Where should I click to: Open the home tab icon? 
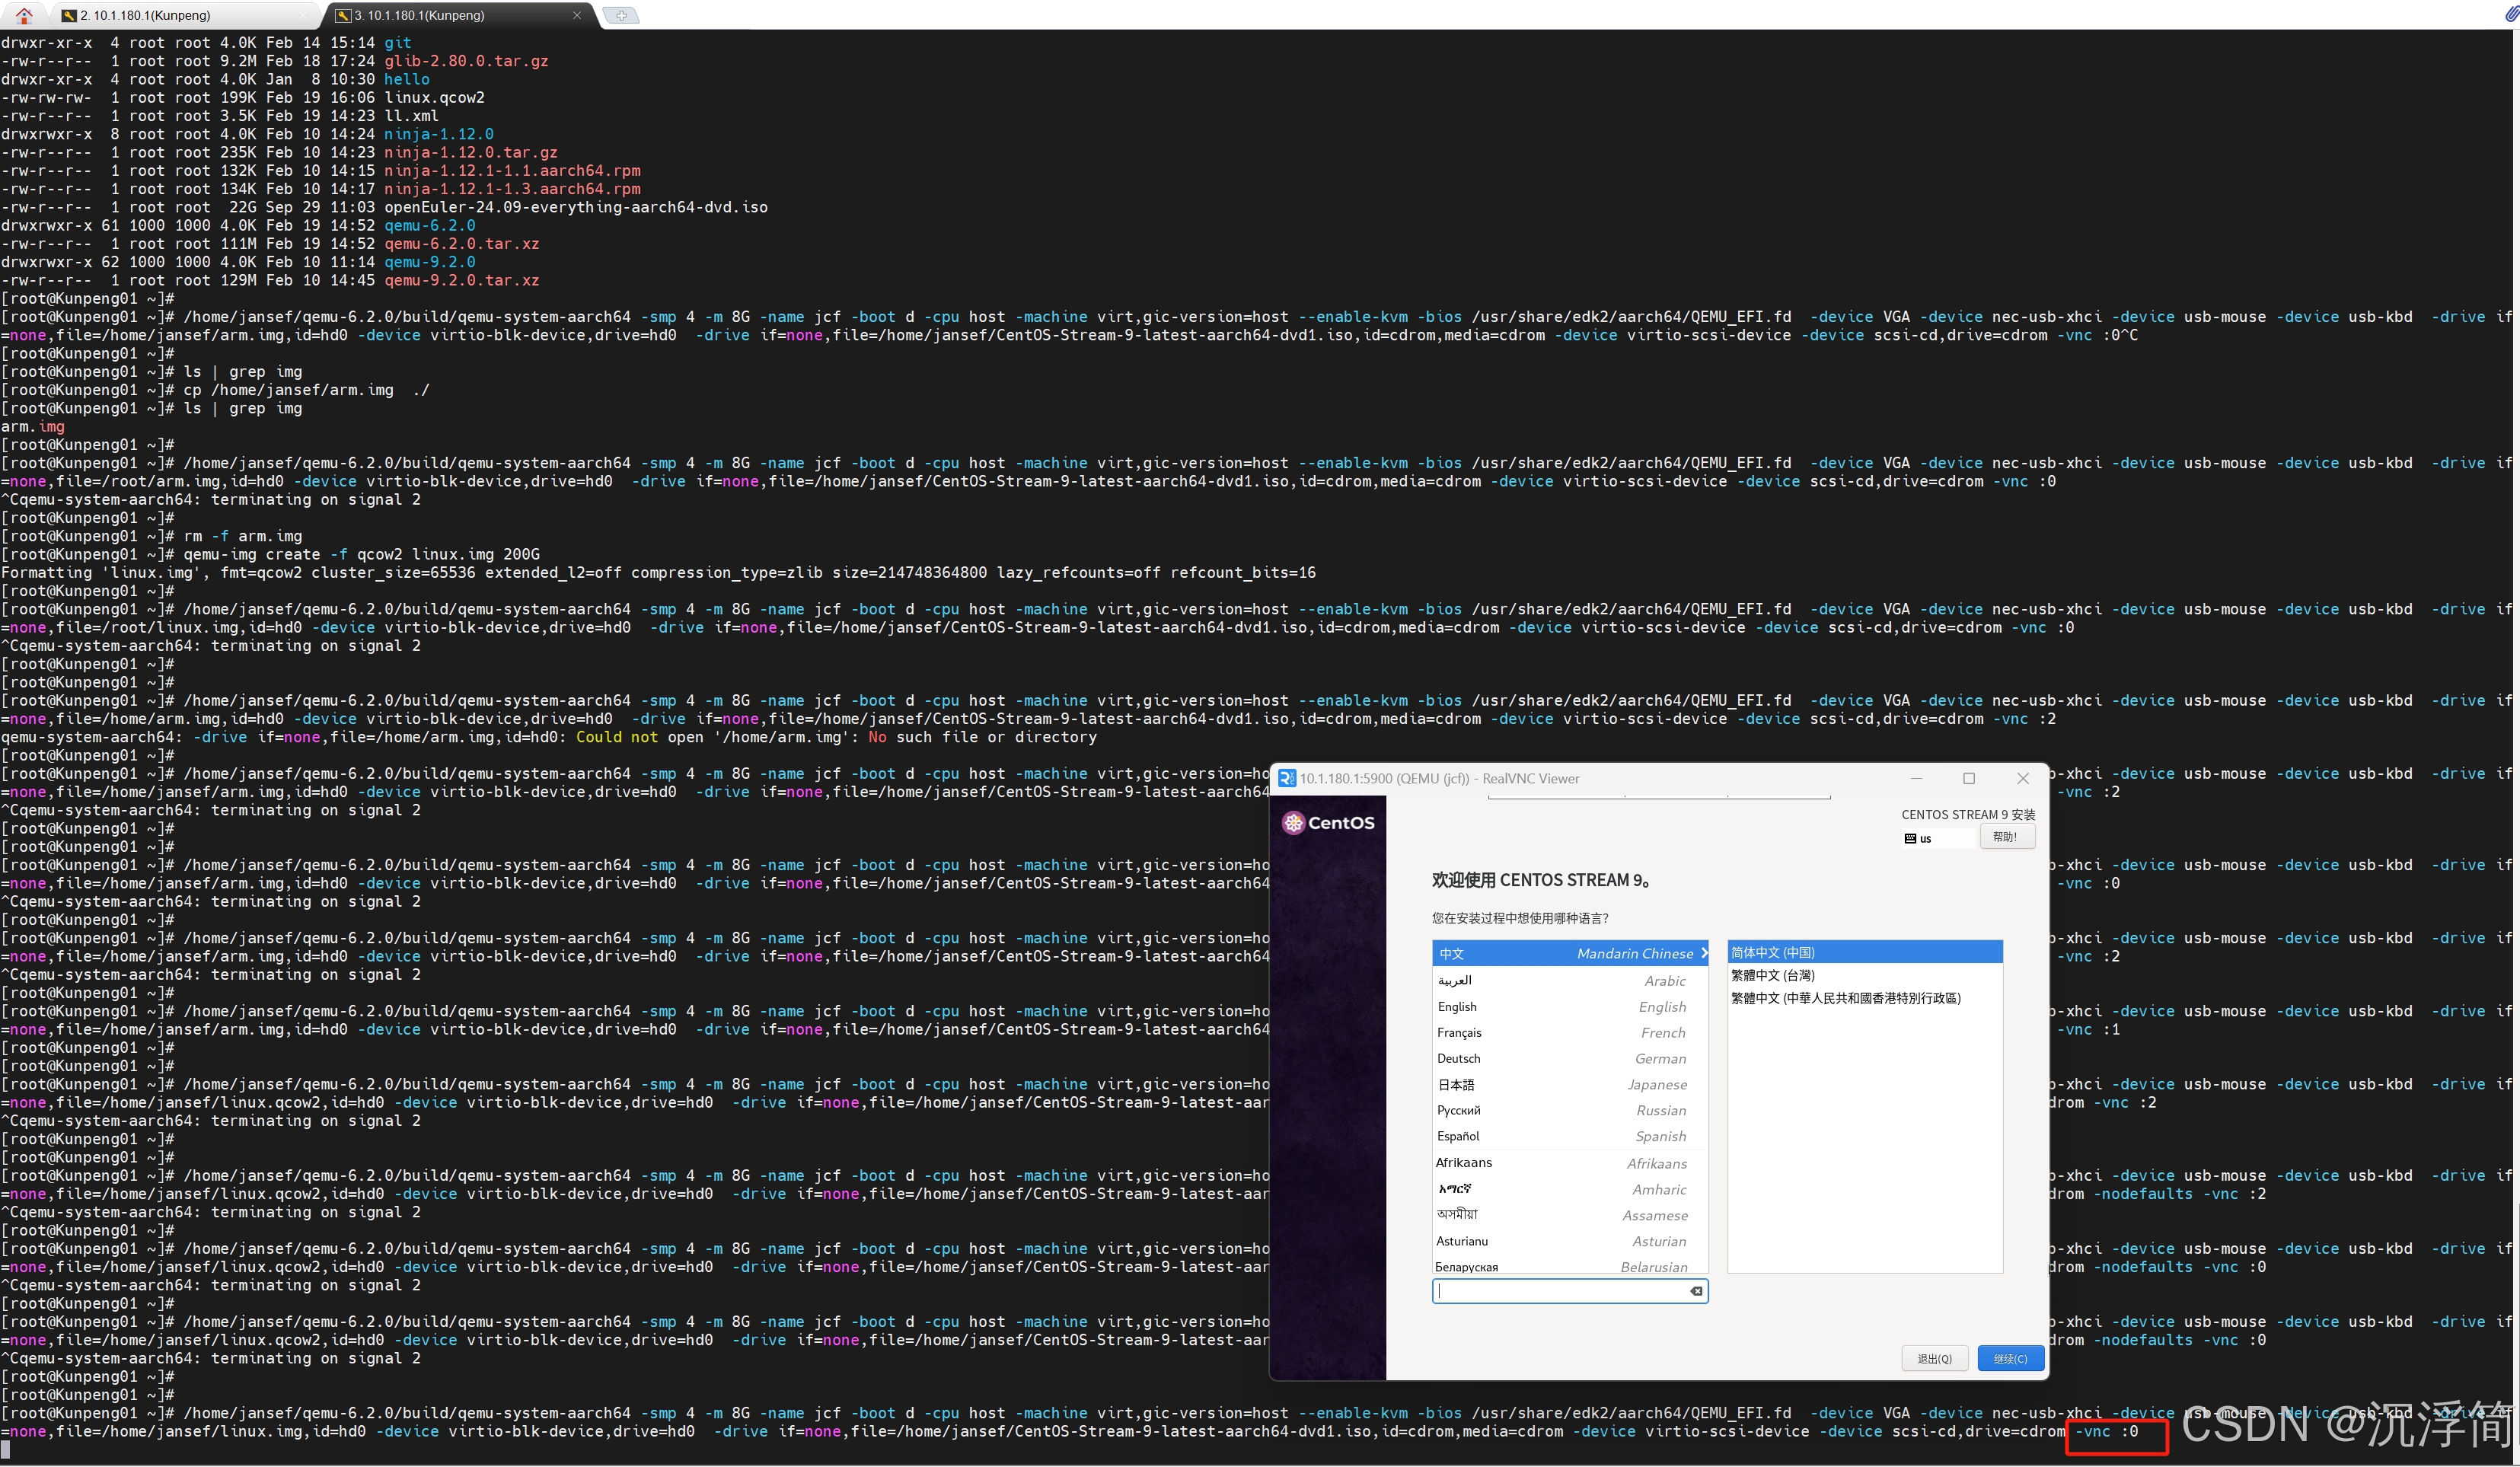click(24, 15)
